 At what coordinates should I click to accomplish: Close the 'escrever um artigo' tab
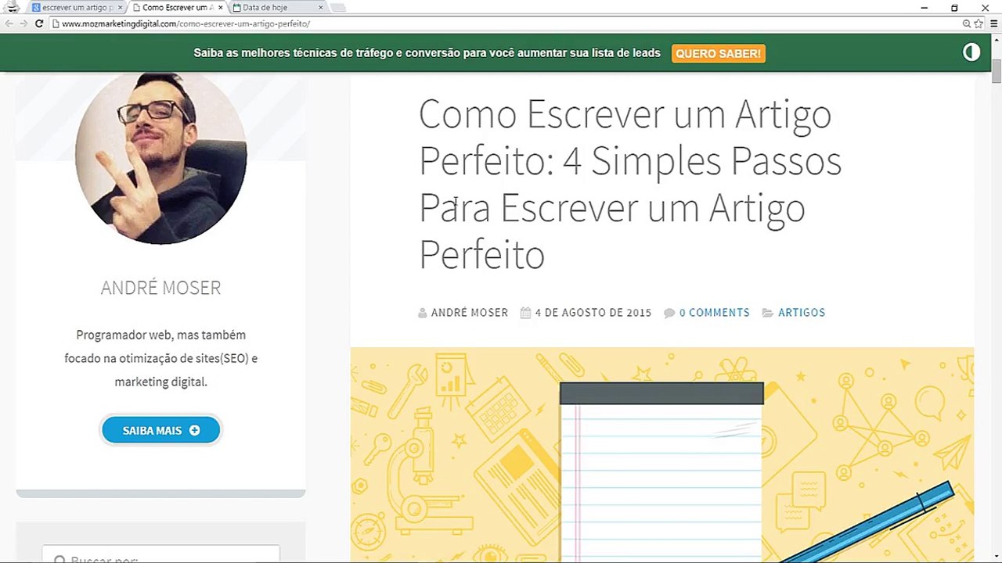(120, 8)
